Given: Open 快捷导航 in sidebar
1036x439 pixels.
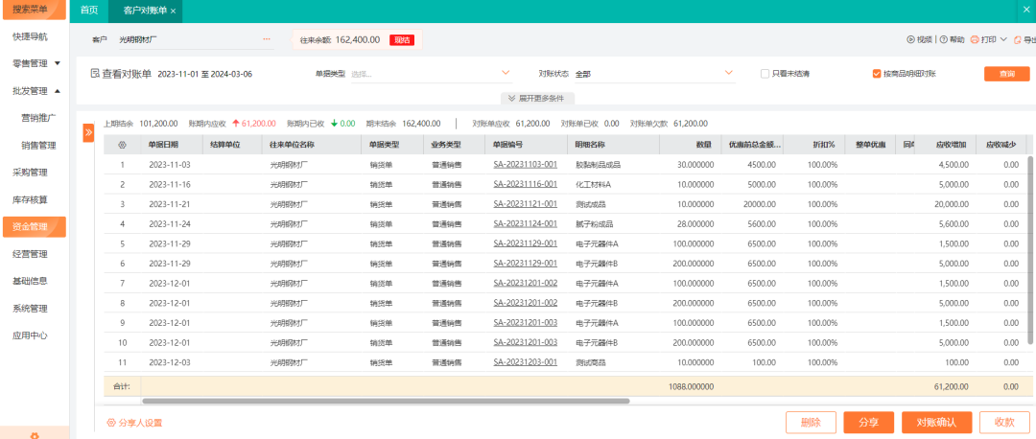Looking at the screenshot, I should click(30, 36).
